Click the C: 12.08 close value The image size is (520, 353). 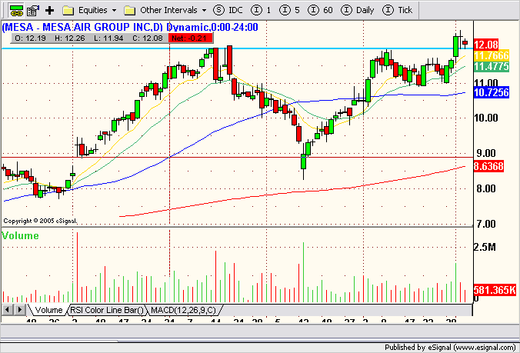pyautogui.click(x=148, y=38)
